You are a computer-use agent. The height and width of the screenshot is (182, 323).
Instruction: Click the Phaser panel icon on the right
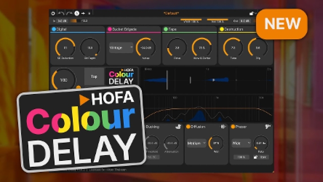(x=267, y=126)
